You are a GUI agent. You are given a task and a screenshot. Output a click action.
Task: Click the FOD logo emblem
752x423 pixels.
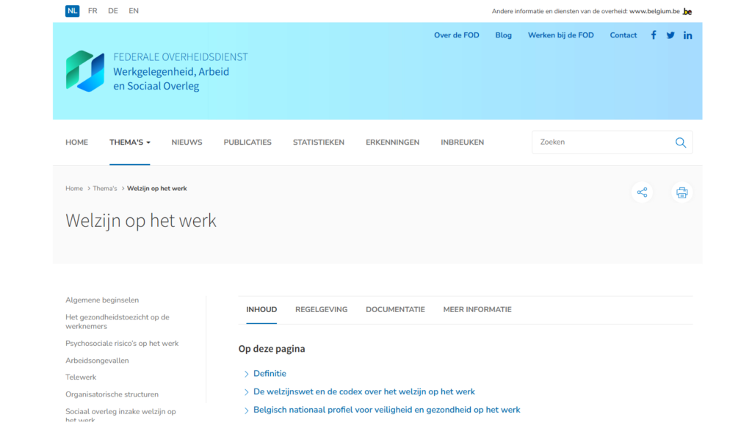[x=85, y=71]
